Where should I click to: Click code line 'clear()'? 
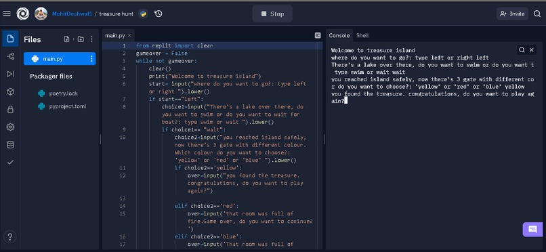point(160,68)
